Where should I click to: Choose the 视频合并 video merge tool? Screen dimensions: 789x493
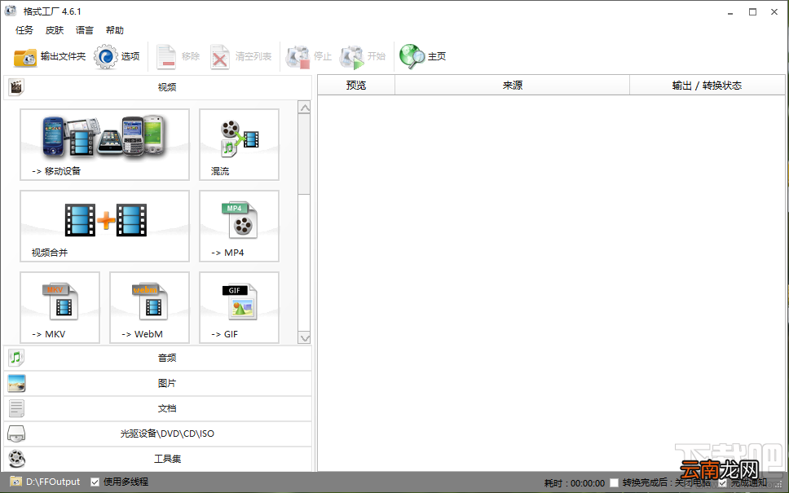pyautogui.click(x=104, y=226)
